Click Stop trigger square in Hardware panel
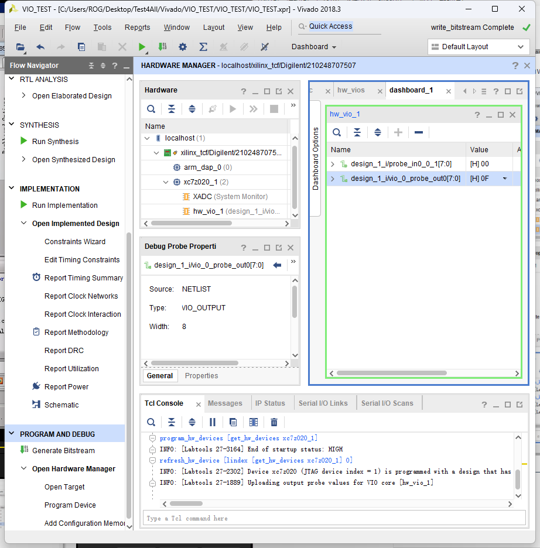 (x=274, y=109)
